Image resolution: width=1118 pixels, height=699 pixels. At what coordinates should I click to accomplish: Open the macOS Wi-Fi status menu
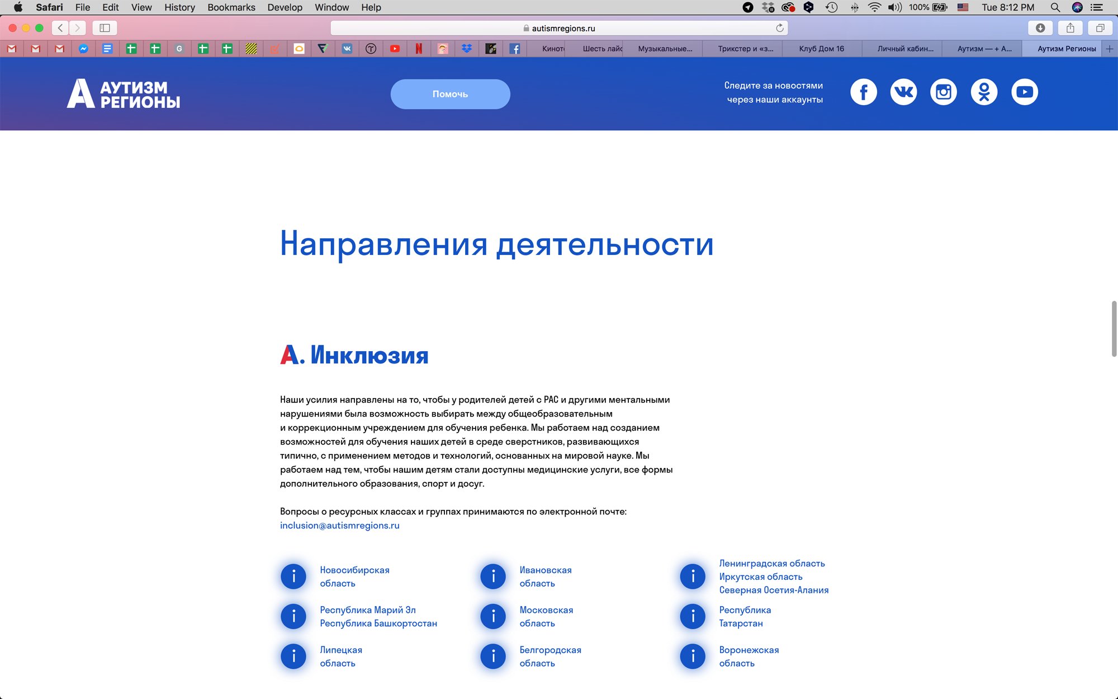click(x=874, y=7)
